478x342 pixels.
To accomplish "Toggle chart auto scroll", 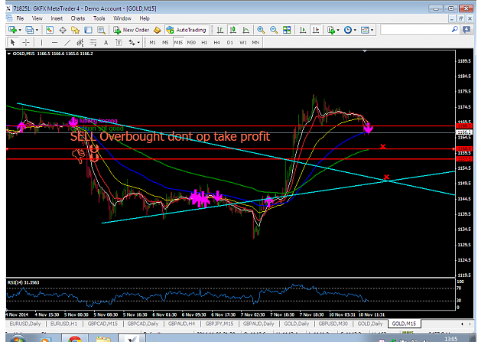I will [x=303, y=30].
